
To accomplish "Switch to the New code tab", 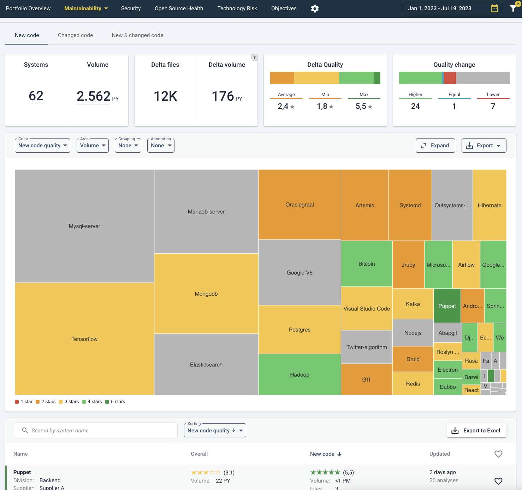I will pos(27,35).
